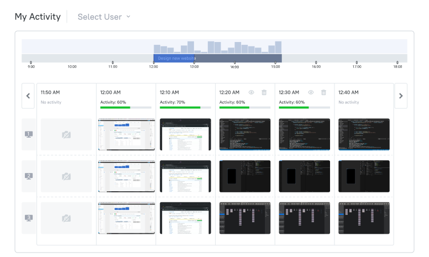Open the Select User dropdown

click(104, 17)
